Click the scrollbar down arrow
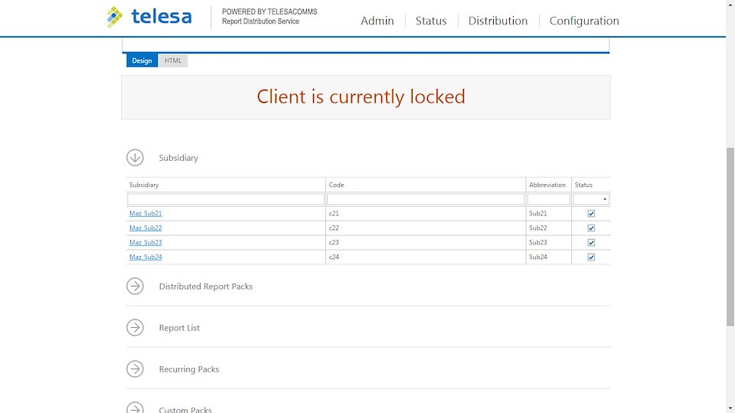735x413 pixels. 730,408
